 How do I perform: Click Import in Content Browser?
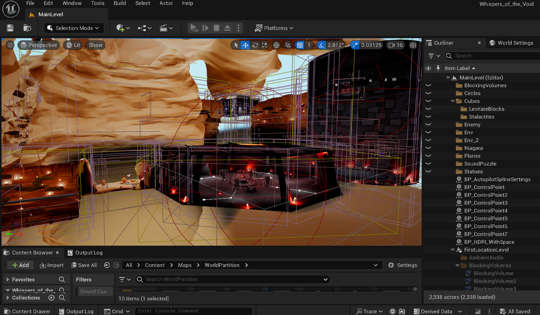(x=52, y=265)
